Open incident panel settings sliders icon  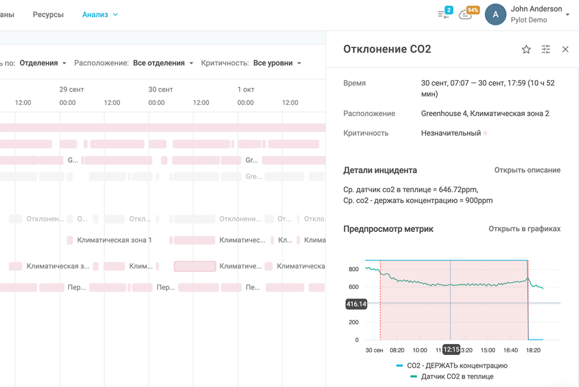[546, 49]
